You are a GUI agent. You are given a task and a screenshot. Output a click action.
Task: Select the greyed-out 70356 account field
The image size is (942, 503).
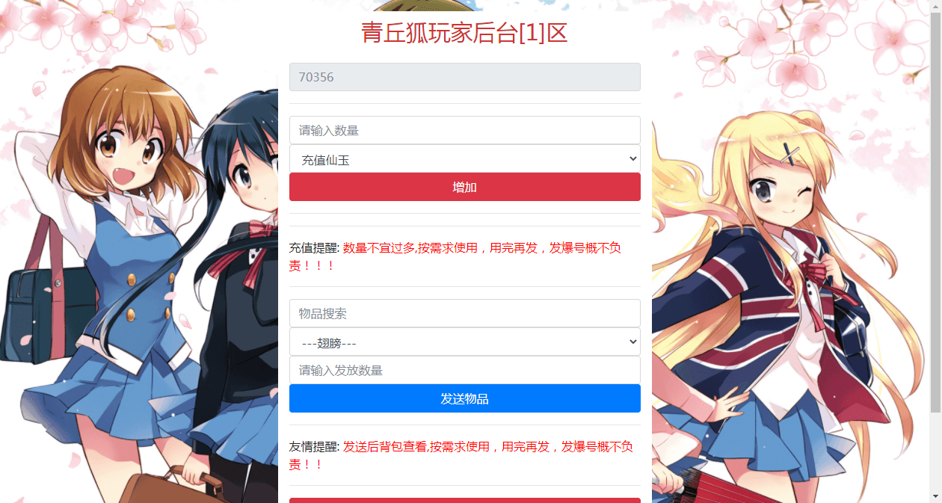click(x=464, y=77)
